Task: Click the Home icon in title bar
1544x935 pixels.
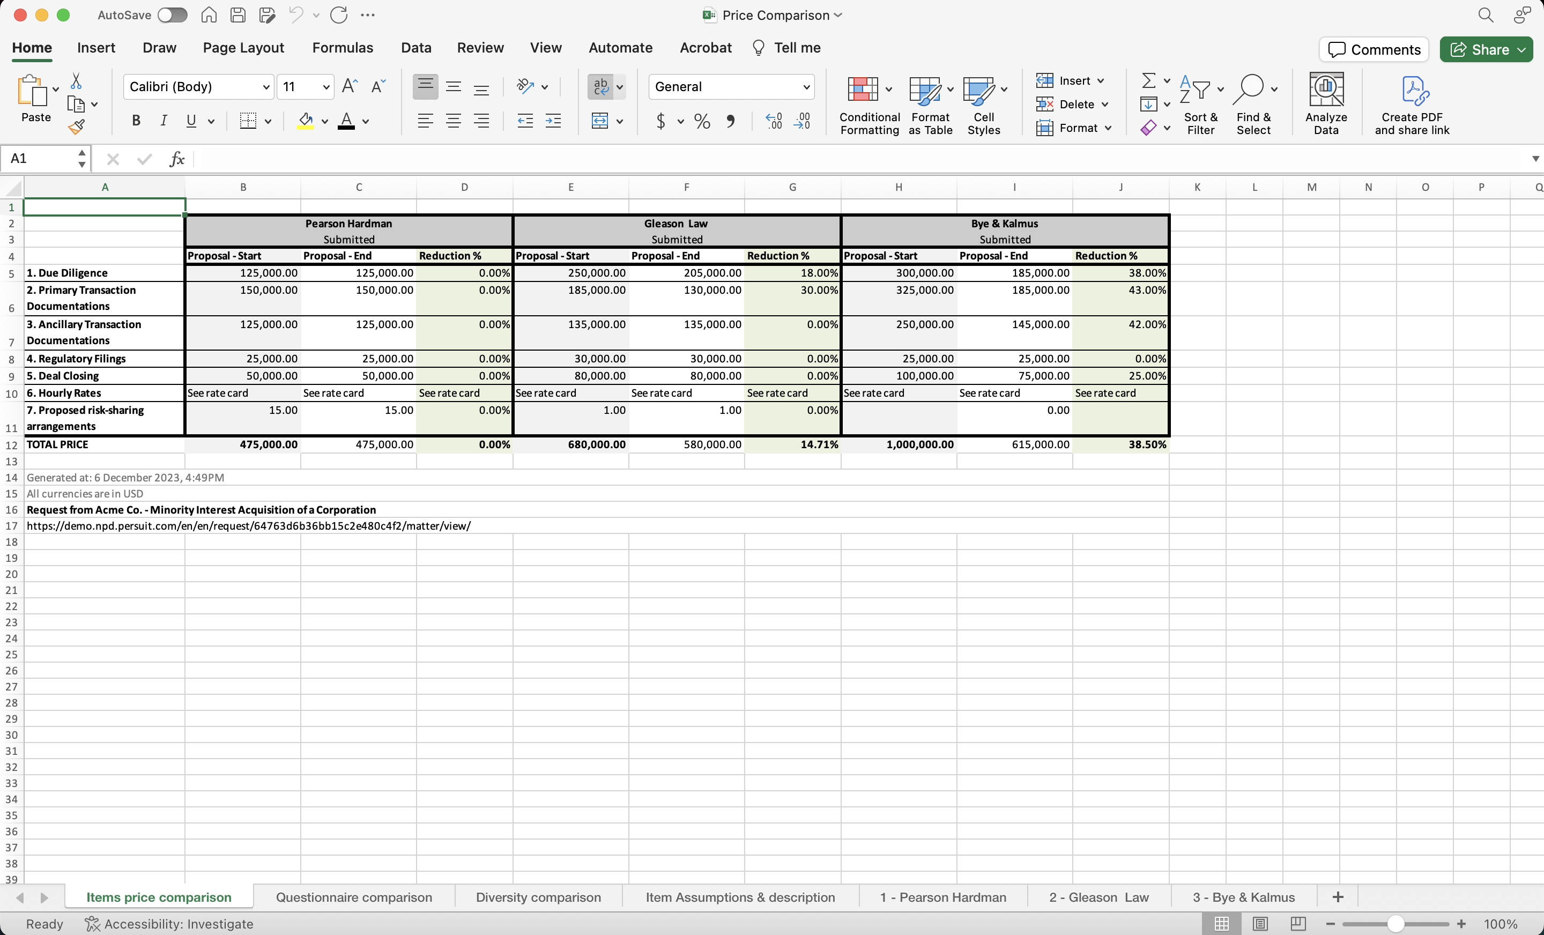Action: [209, 15]
